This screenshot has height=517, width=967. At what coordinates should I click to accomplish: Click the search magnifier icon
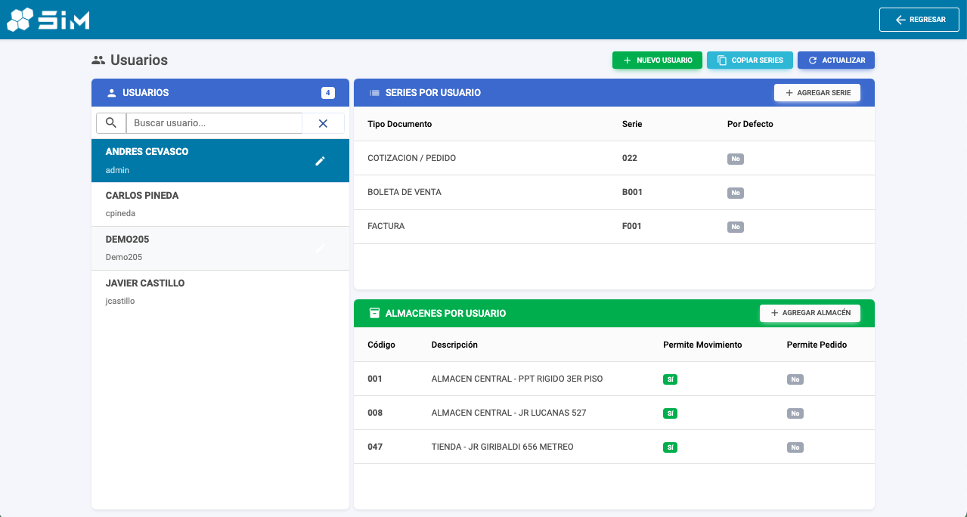111,123
